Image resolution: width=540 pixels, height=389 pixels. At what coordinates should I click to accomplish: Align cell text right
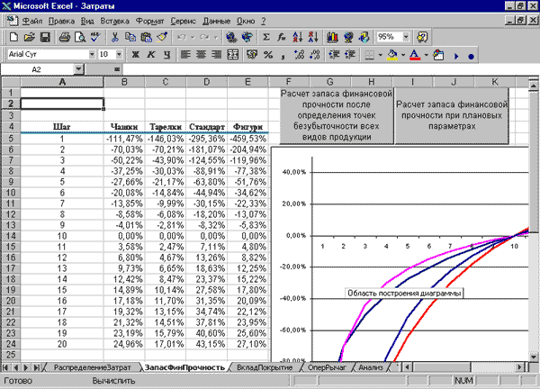pos(217,55)
